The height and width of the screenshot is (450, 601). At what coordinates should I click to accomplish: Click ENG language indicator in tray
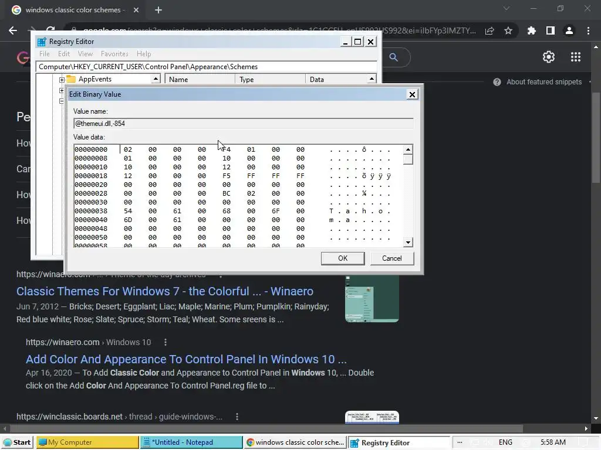click(x=505, y=442)
